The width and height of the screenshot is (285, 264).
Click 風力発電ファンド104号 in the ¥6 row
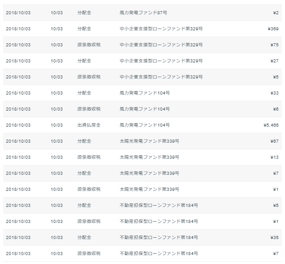[145, 109]
